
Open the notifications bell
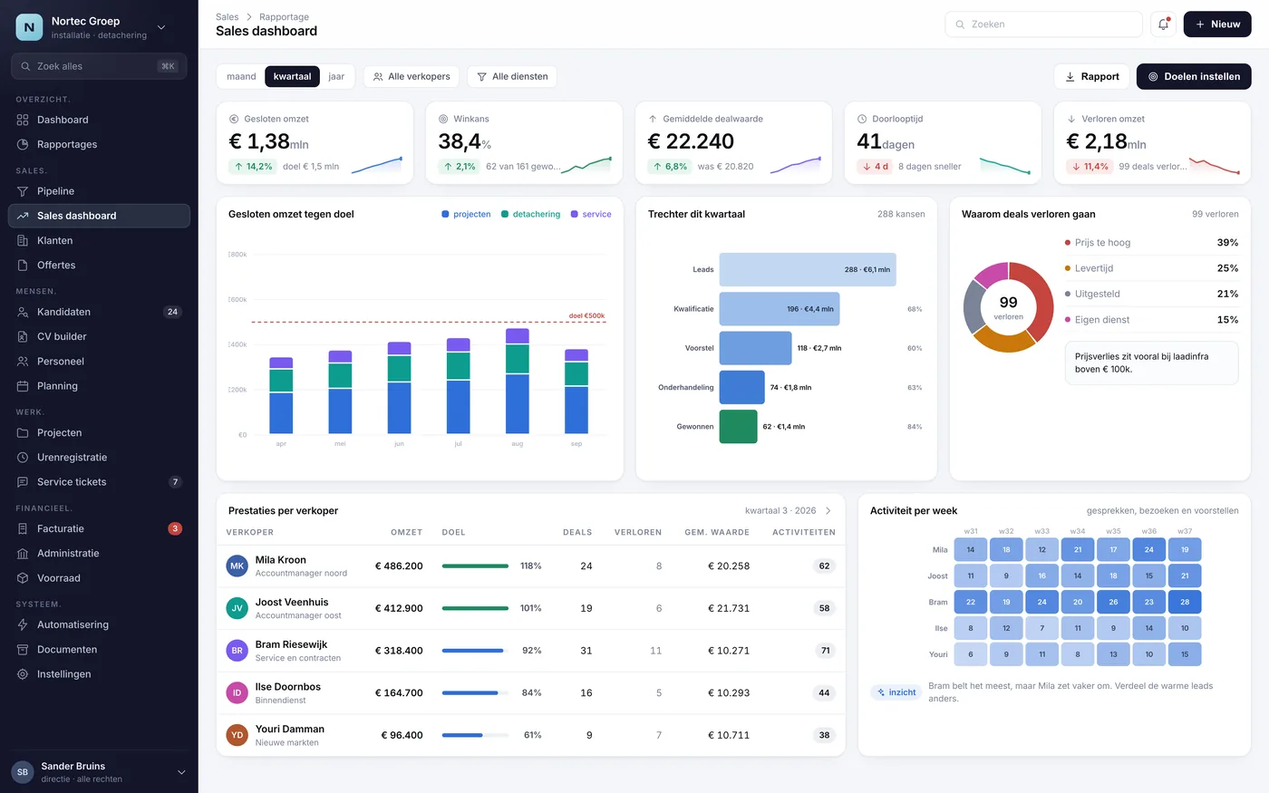tap(1163, 24)
